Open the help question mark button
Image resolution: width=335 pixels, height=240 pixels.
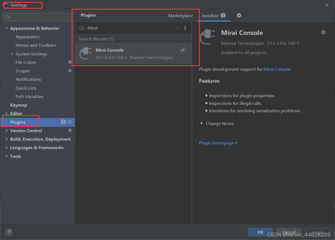tap(9, 232)
